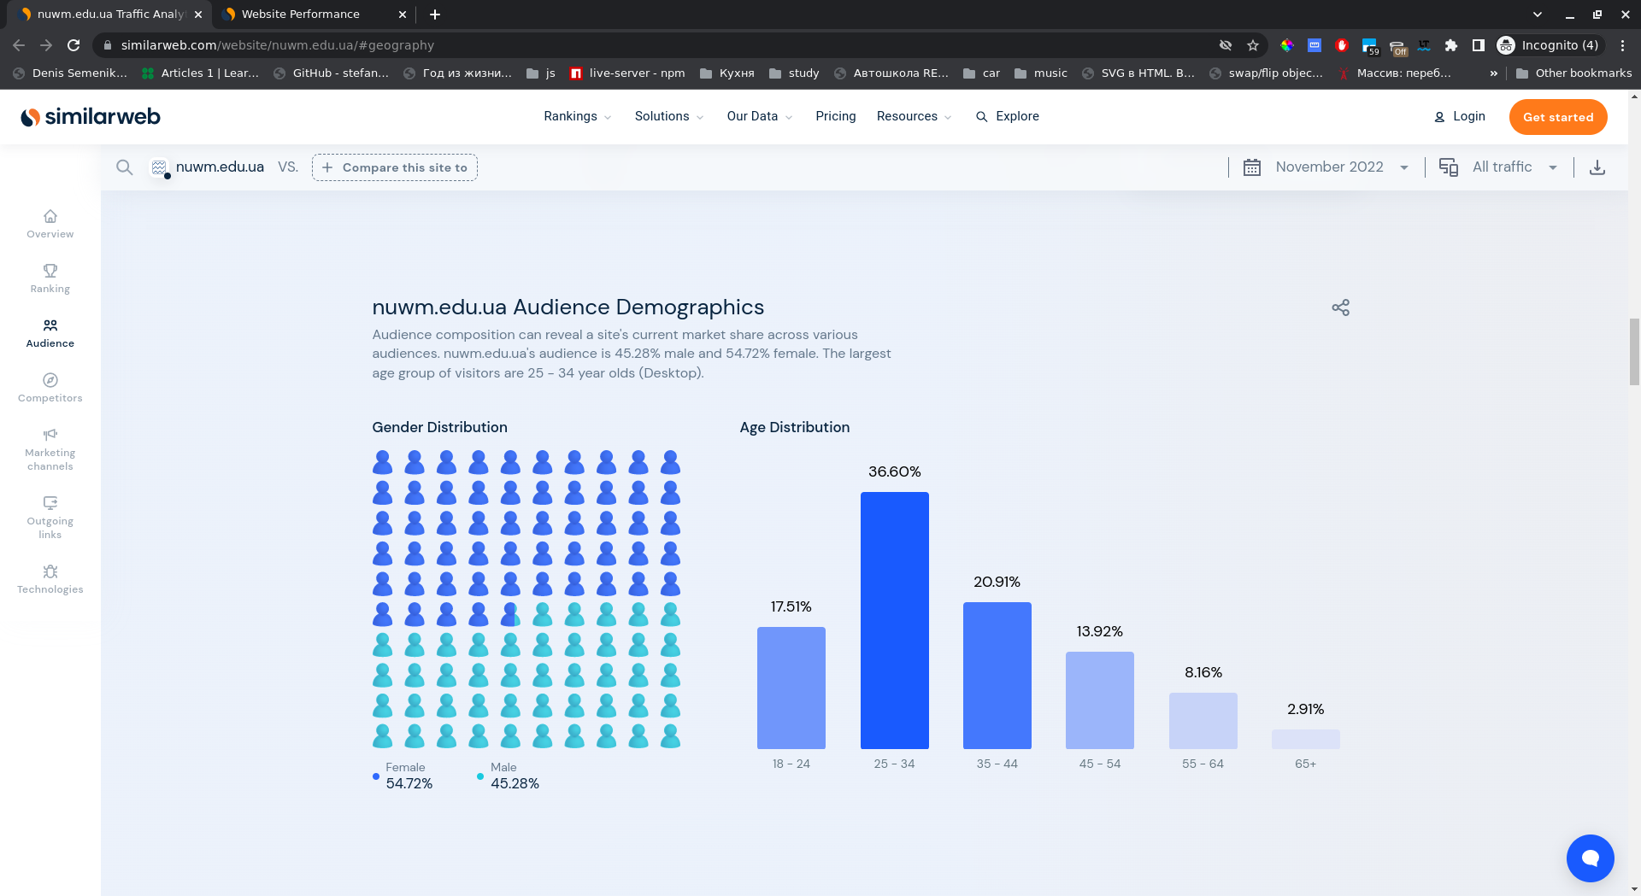Open the chat support bubble
The image size is (1641, 896).
[x=1590, y=858]
